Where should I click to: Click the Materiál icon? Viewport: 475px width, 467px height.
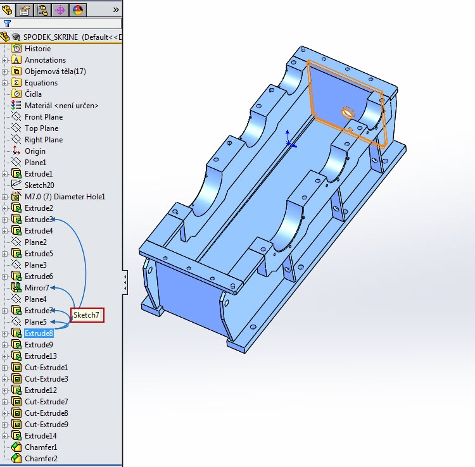16,105
